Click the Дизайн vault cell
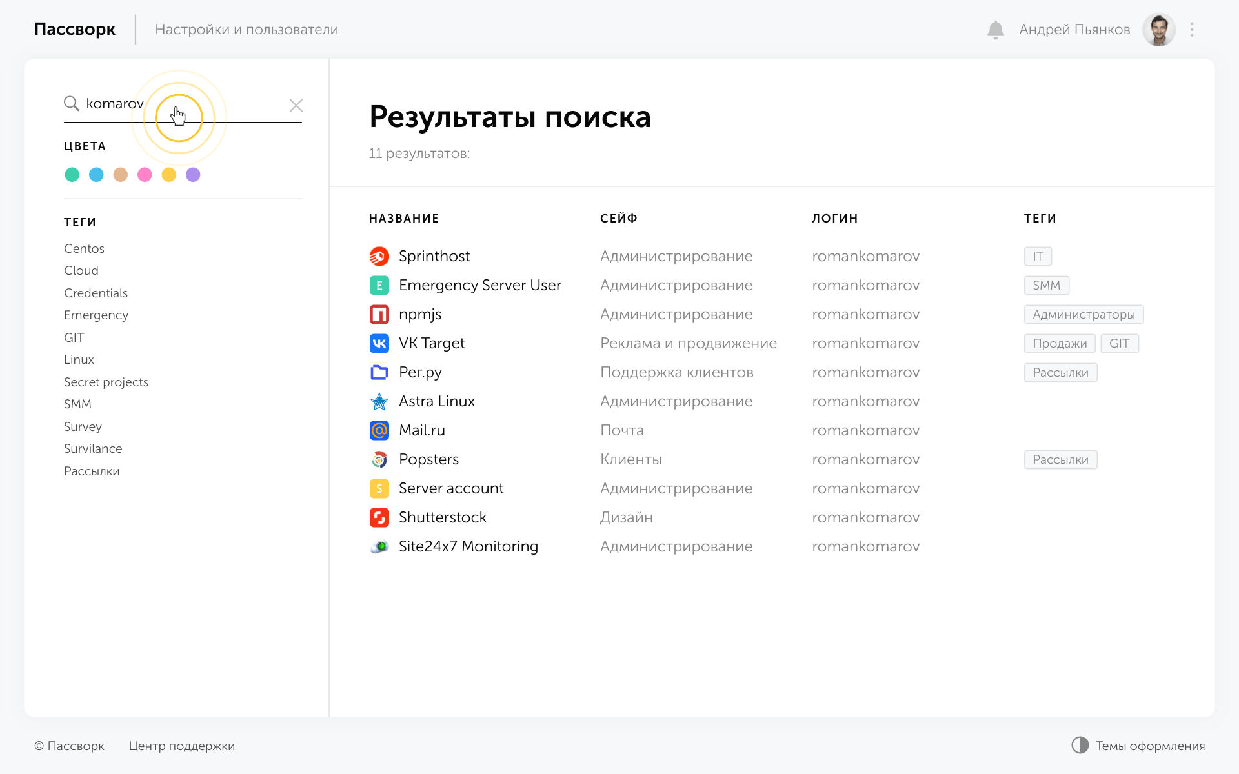Screen dimensions: 1239x774 coord(627,517)
